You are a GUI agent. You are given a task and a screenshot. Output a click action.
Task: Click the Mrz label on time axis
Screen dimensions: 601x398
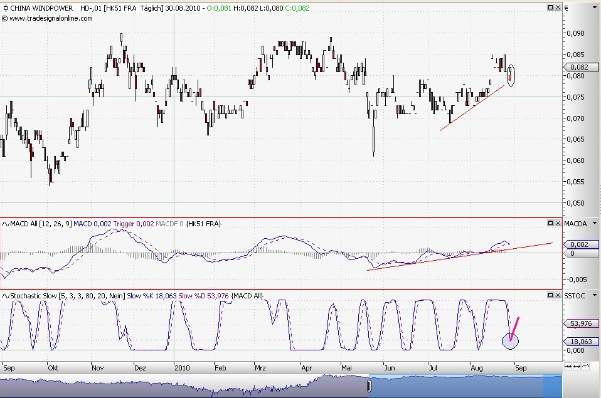tap(260, 368)
